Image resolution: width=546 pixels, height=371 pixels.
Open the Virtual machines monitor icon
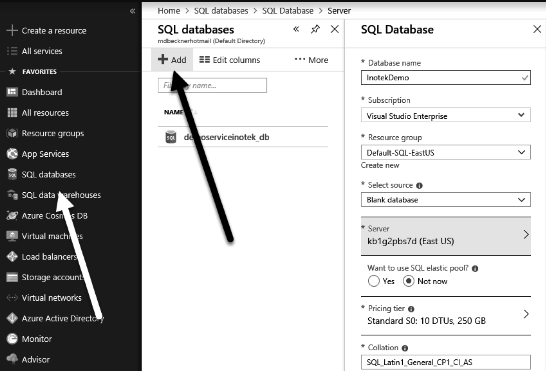click(12, 236)
